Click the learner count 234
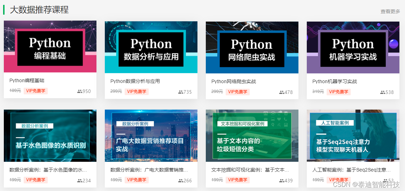The height and width of the screenshot is (191, 405). 87,181
